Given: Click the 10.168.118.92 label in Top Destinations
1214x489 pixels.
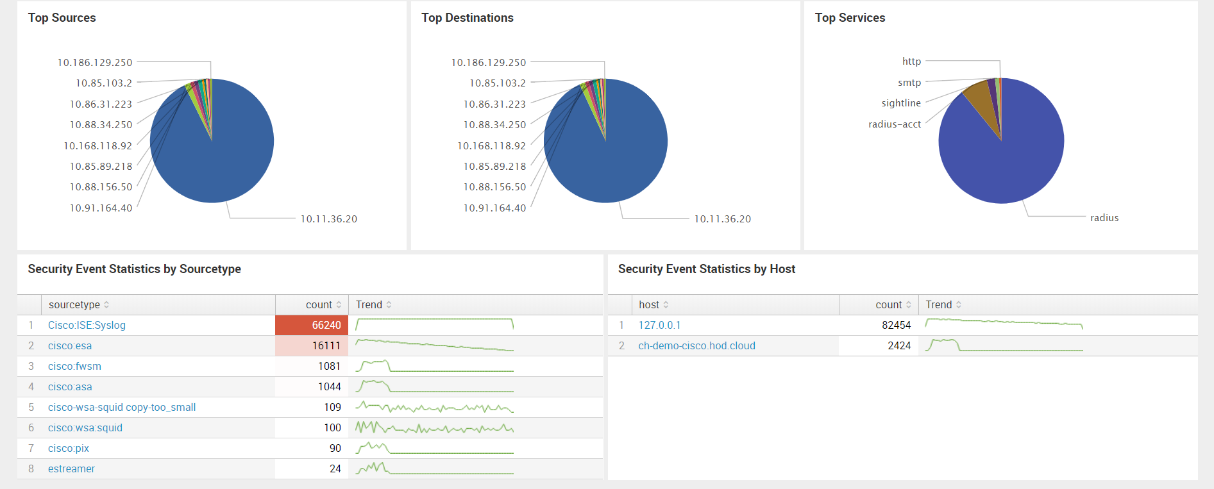Looking at the screenshot, I should (x=491, y=146).
